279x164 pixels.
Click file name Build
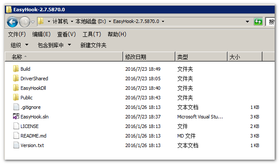25,69
